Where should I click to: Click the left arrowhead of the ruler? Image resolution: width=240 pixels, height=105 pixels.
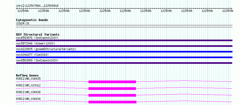coord(17,8)
